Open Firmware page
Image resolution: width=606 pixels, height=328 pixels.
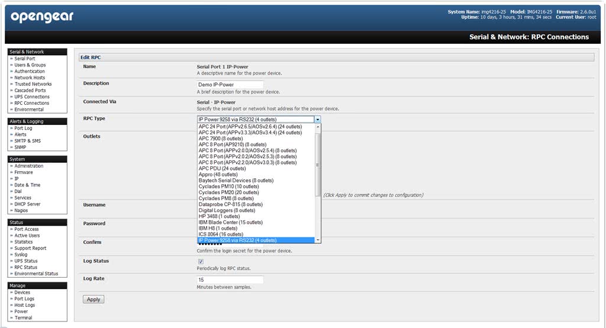coord(24,172)
